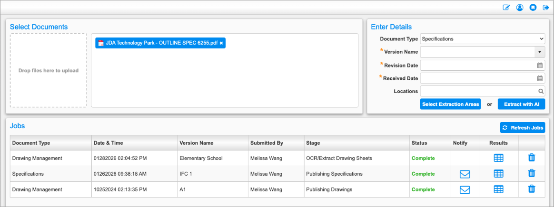The height and width of the screenshot is (207, 554).
Task: Click the square stop icon in top bar
Action: (x=533, y=8)
